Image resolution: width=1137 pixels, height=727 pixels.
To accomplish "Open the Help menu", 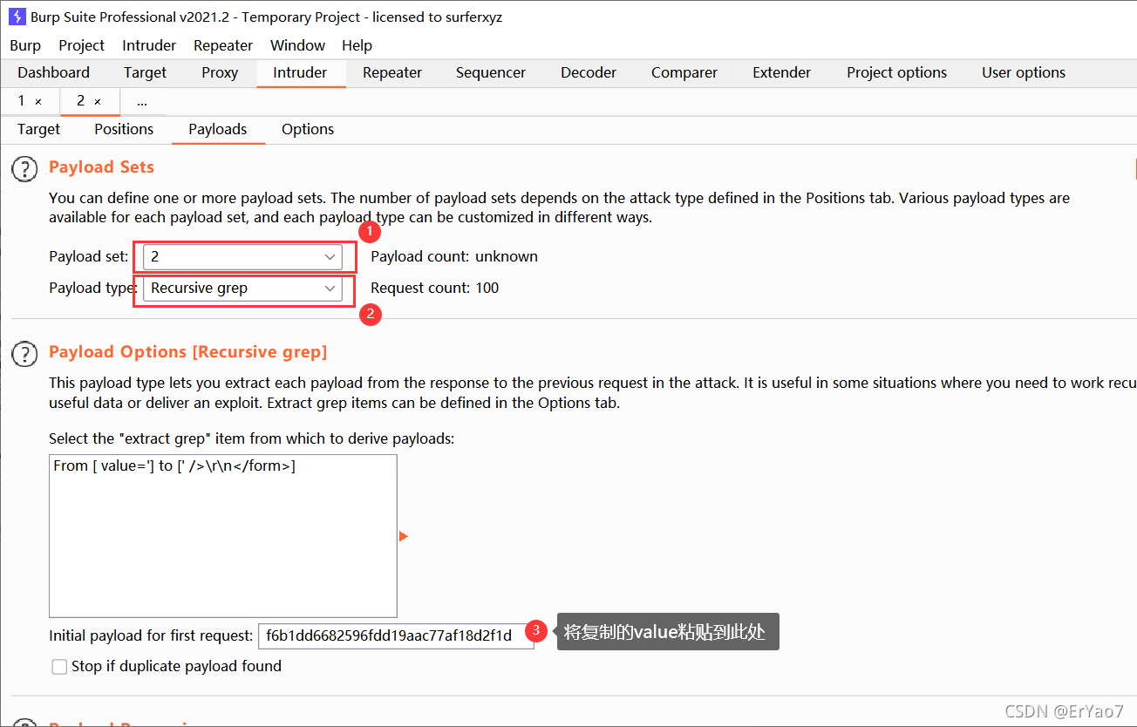I will [x=357, y=45].
